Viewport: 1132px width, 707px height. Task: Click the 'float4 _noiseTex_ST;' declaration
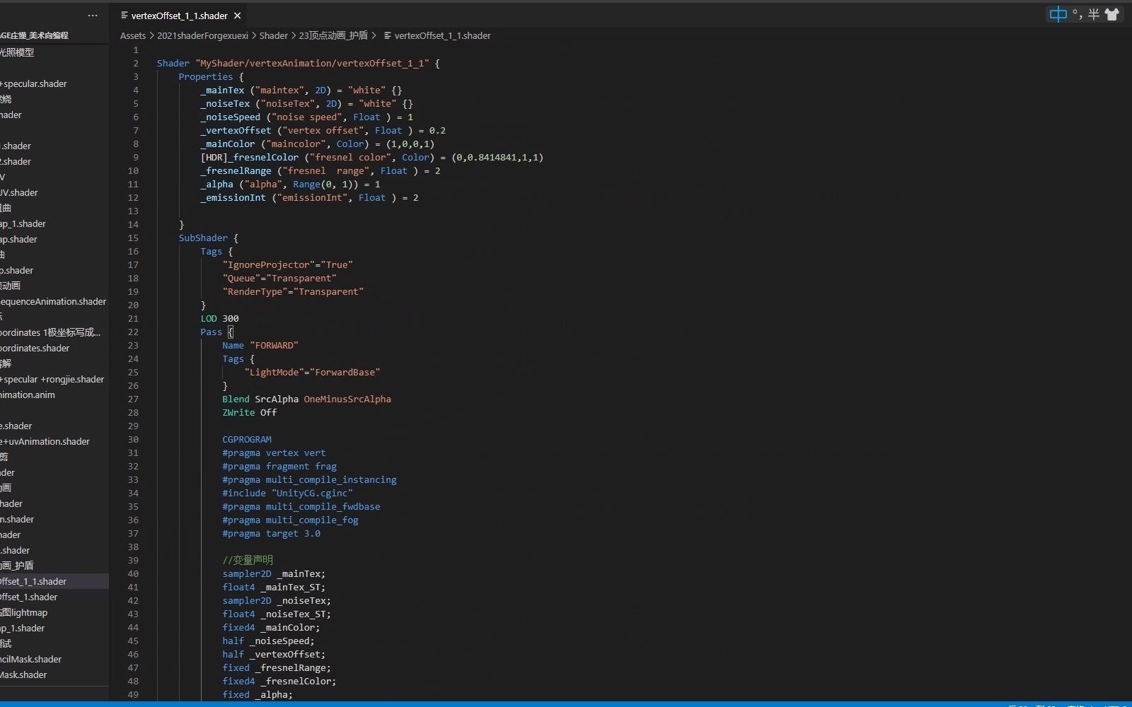pos(277,614)
